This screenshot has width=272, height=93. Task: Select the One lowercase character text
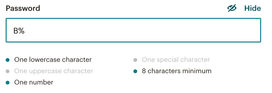[53, 60]
